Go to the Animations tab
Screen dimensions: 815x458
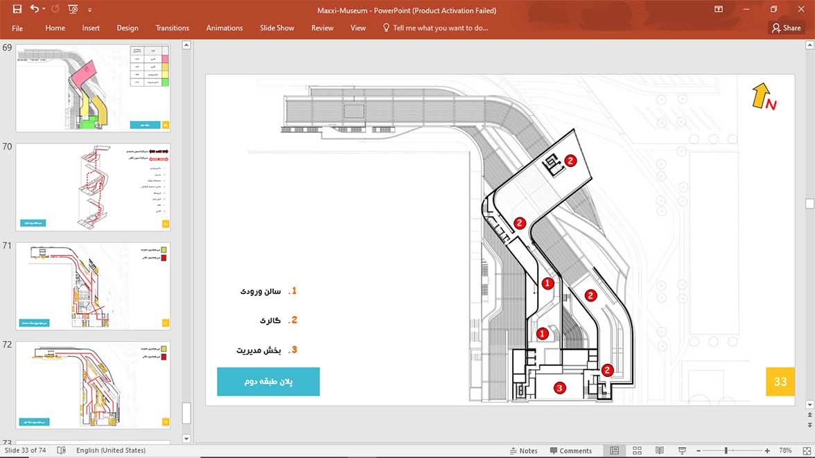click(x=225, y=28)
